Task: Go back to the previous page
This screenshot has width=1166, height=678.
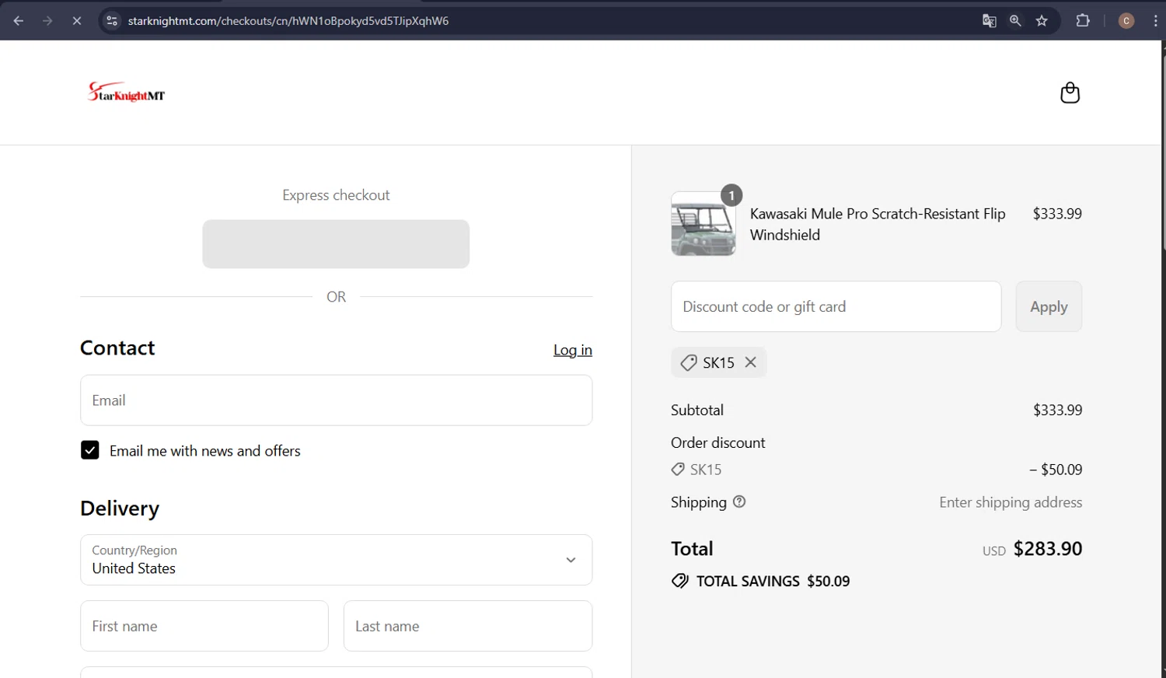Action: [x=19, y=21]
